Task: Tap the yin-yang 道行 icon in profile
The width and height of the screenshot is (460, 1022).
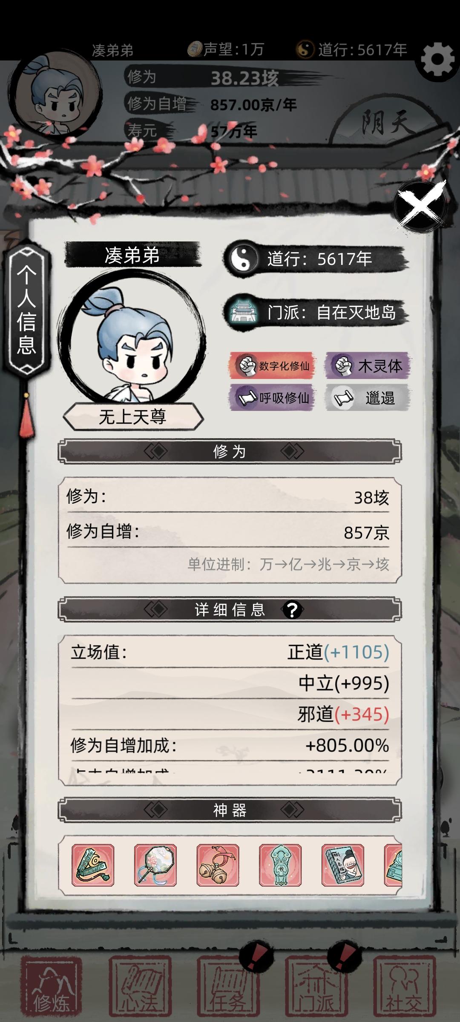Action: tap(242, 258)
